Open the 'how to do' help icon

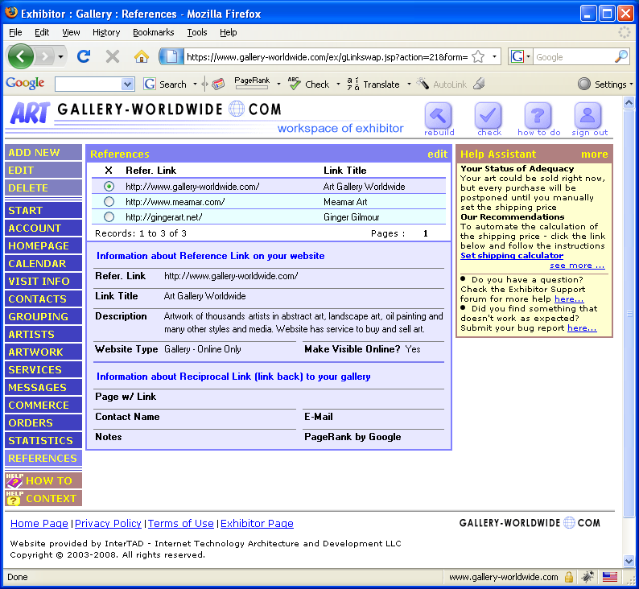(538, 116)
